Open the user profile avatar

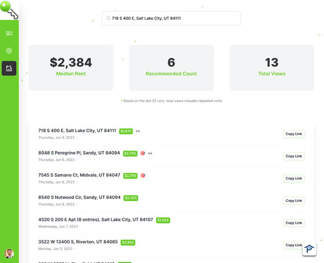click(9, 254)
